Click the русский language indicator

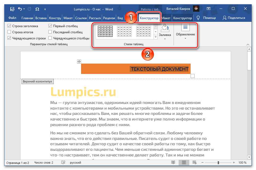75,163
